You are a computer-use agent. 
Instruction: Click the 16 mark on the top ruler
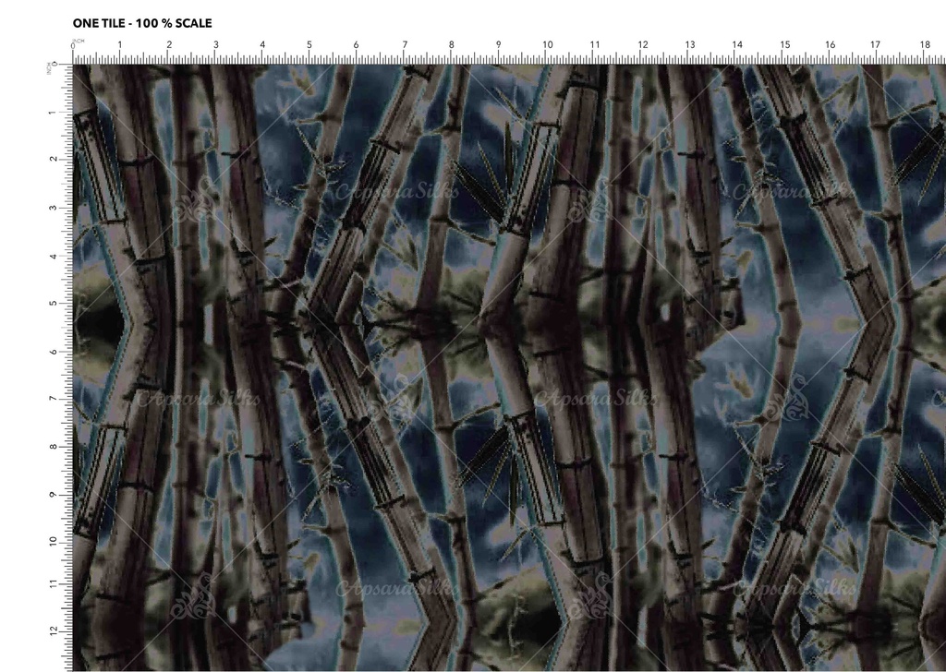click(x=831, y=44)
